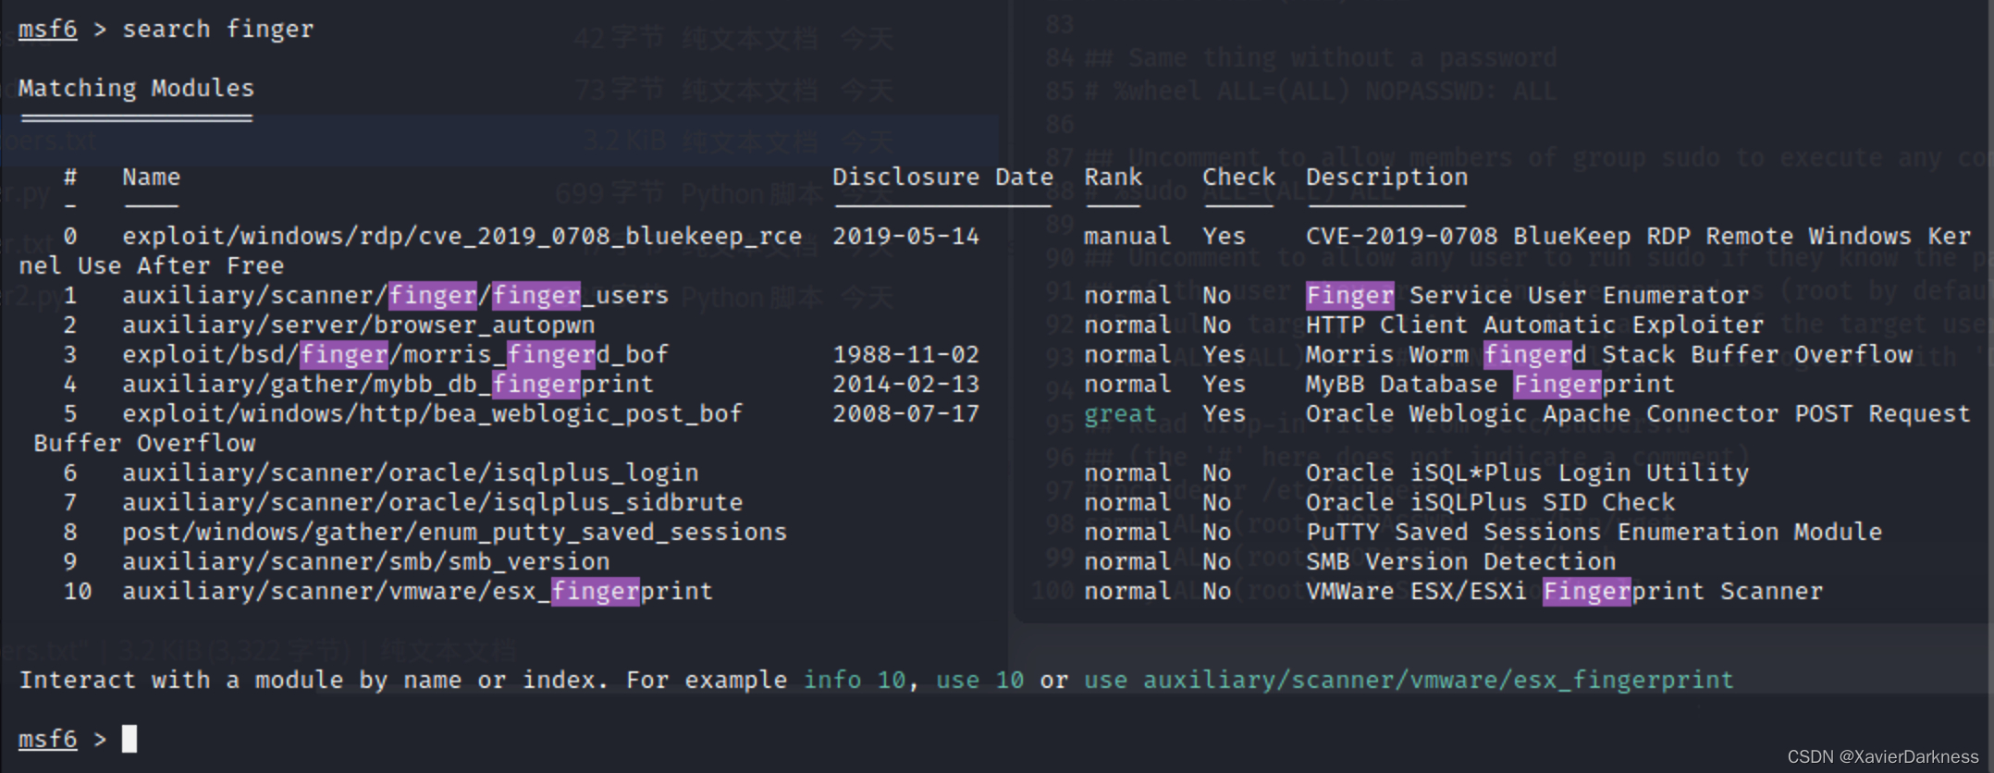Click 'HTTP Client Automatic Exploiter' description
Image resolution: width=1994 pixels, height=773 pixels.
1534,325
